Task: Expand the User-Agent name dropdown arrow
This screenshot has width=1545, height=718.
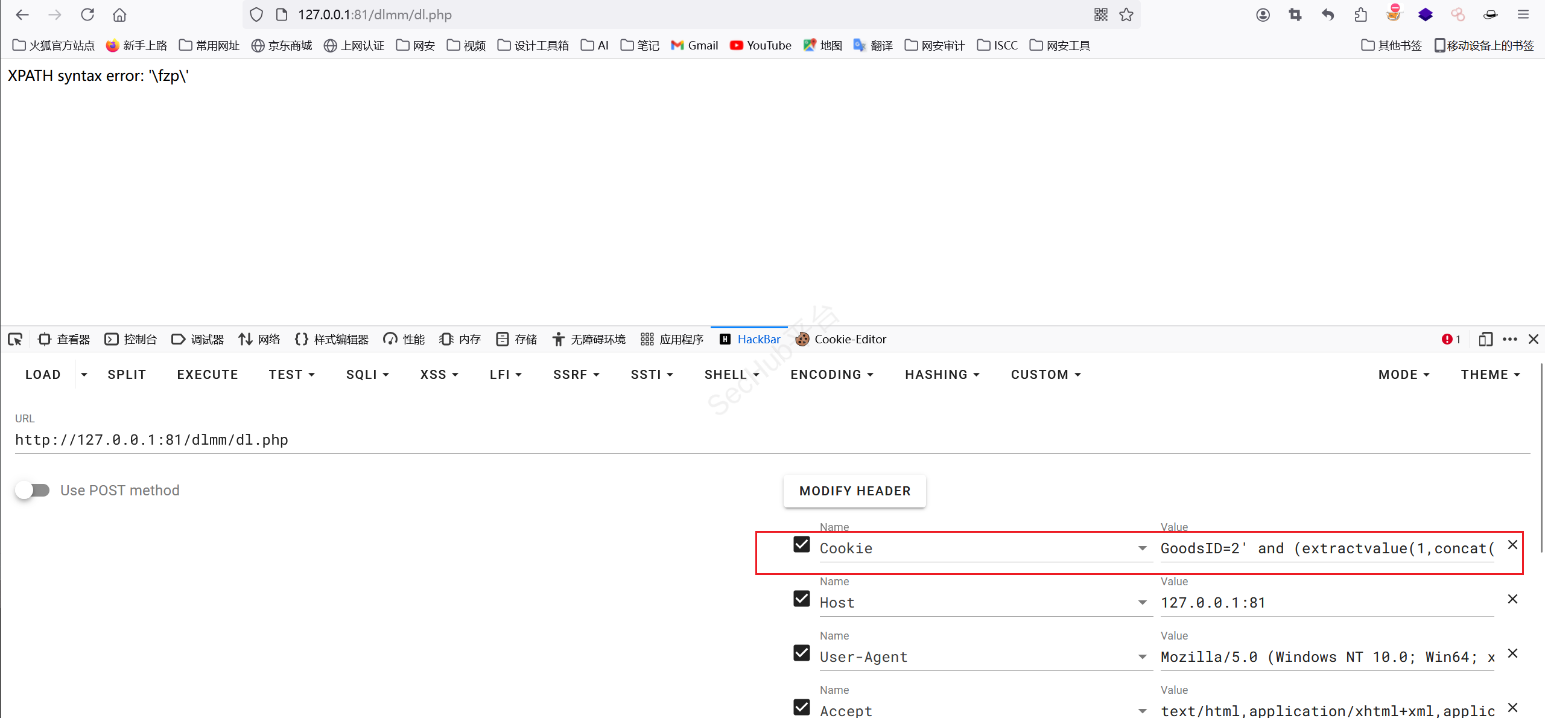Action: click(1142, 656)
